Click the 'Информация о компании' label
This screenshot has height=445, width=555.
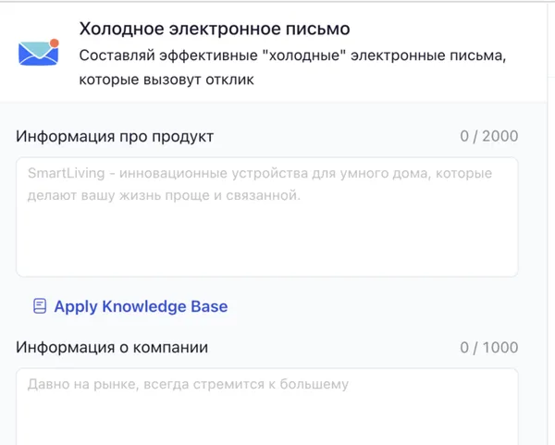coord(112,347)
